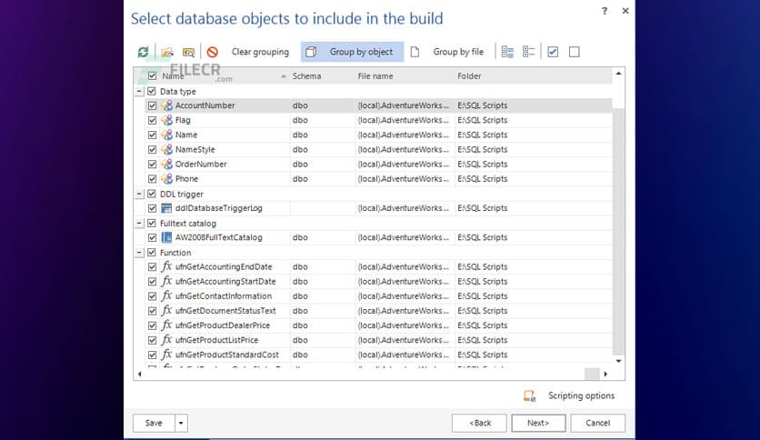Click the NameStyle data type icon
Viewport: 760px width, 440px height.
pos(166,149)
